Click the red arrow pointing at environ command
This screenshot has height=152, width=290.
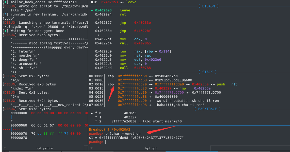pos(162,130)
